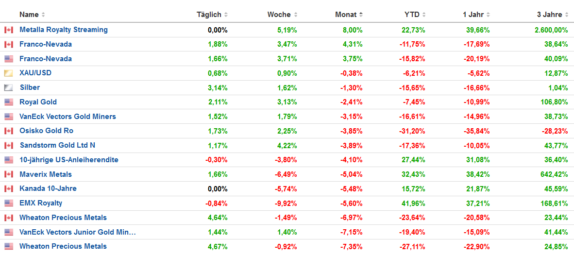The image size is (574, 255).
Task: Click the Canadian flag beside Osisko Gold Ro
Action: click(x=8, y=131)
